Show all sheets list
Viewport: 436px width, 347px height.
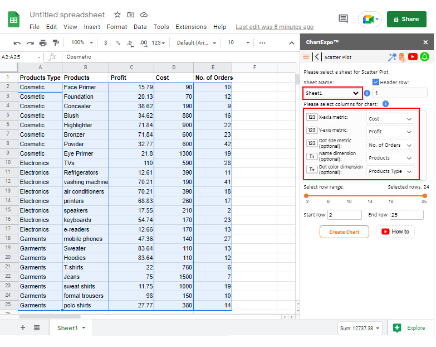[x=37, y=327]
